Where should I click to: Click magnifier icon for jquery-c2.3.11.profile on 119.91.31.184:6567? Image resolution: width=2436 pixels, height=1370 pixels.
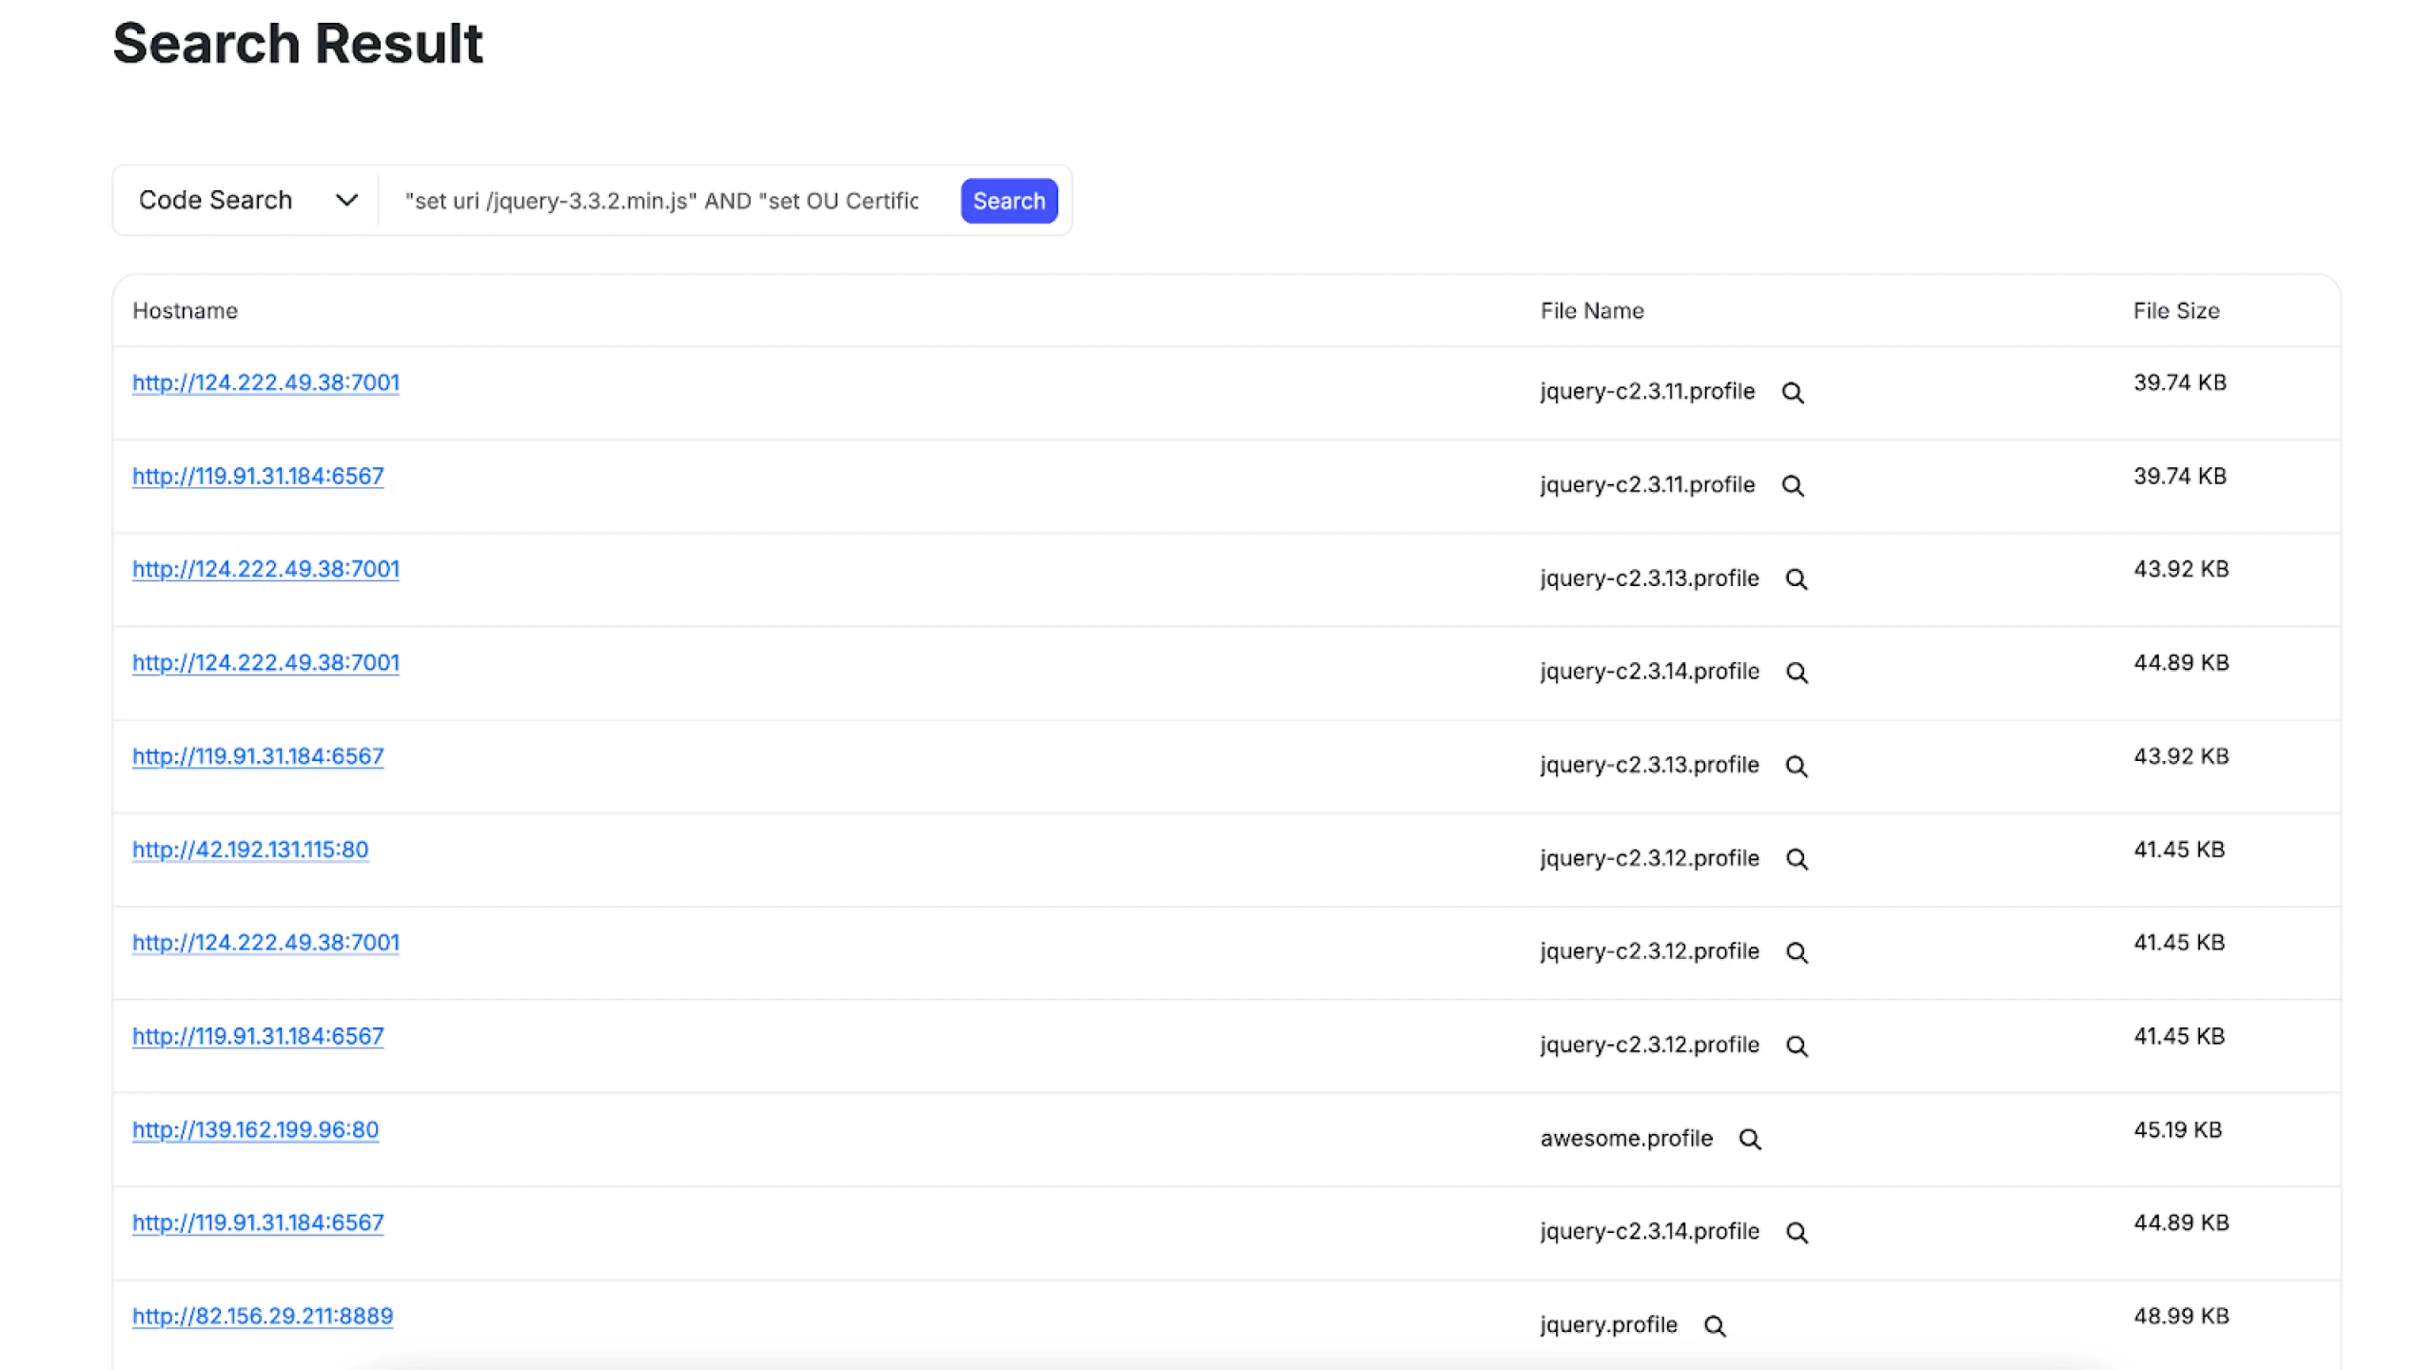click(x=1793, y=485)
